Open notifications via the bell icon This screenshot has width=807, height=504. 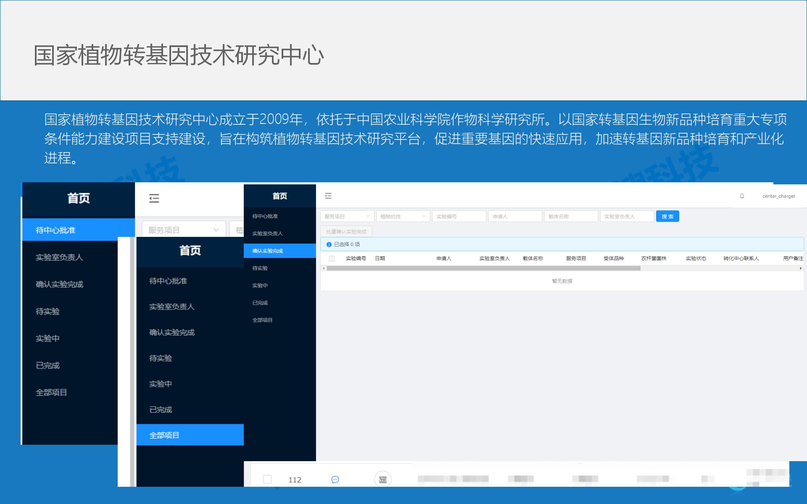tap(741, 196)
